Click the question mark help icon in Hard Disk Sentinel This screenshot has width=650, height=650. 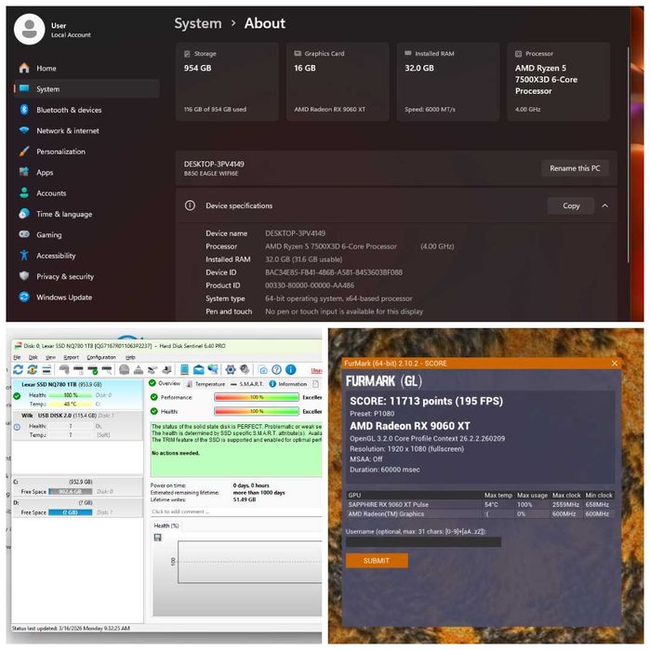(276, 369)
